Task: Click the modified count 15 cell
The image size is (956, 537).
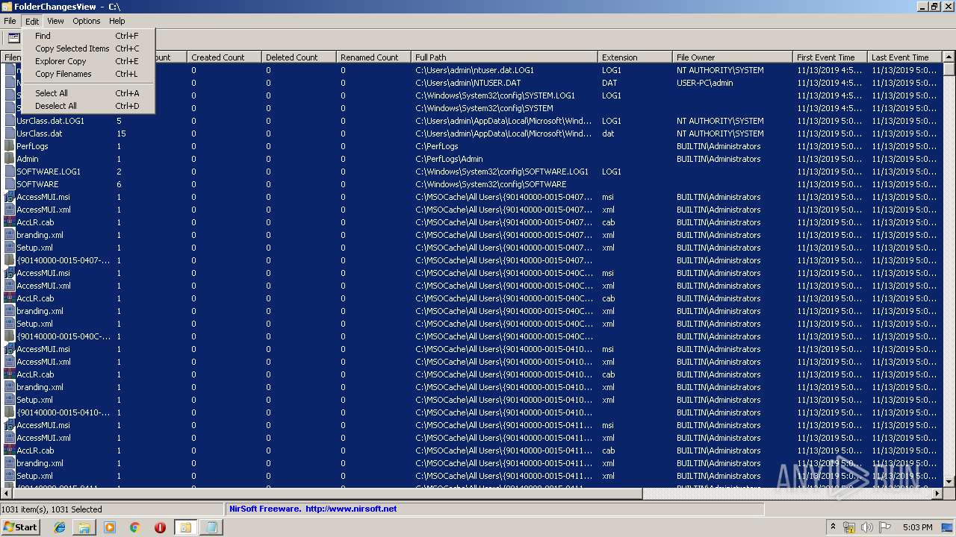Action: [x=121, y=134]
